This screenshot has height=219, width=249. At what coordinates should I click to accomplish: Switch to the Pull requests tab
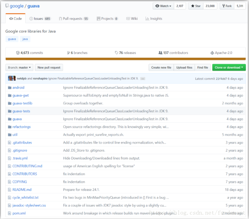tap(74, 19)
